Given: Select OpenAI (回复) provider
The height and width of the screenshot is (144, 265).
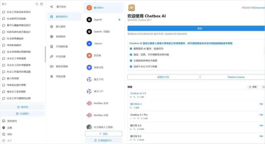Looking at the screenshot, I should [104, 32].
